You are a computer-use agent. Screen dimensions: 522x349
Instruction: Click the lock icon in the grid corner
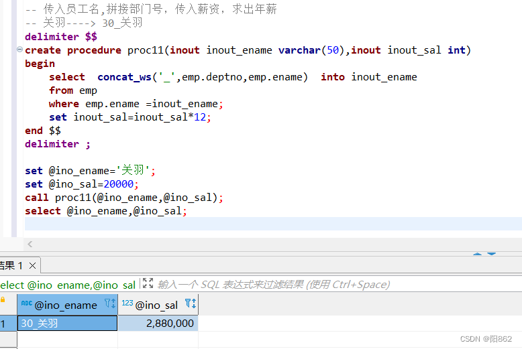pos(3,300)
